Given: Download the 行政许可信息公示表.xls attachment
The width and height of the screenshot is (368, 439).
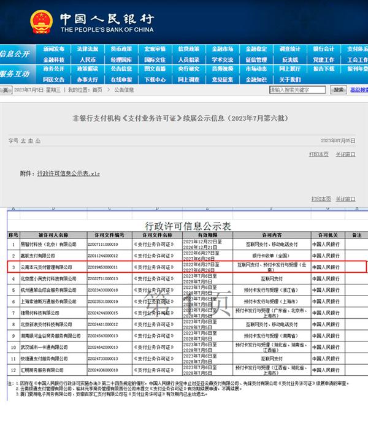Looking at the screenshot, I should click(x=68, y=174).
